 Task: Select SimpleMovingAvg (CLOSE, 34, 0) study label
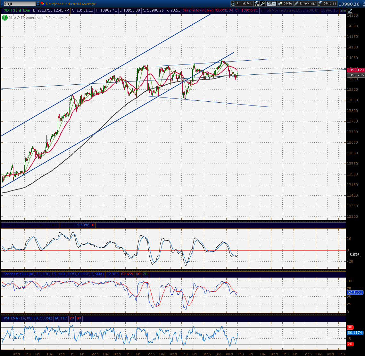211,10
